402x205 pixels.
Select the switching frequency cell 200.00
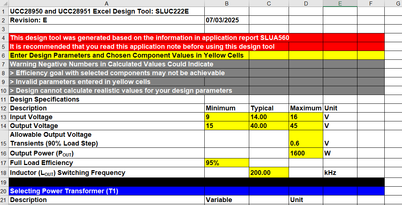coord(269,173)
